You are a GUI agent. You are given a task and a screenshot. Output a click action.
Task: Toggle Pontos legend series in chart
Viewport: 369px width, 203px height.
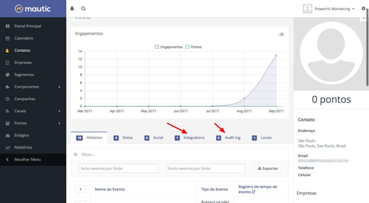tap(194, 47)
